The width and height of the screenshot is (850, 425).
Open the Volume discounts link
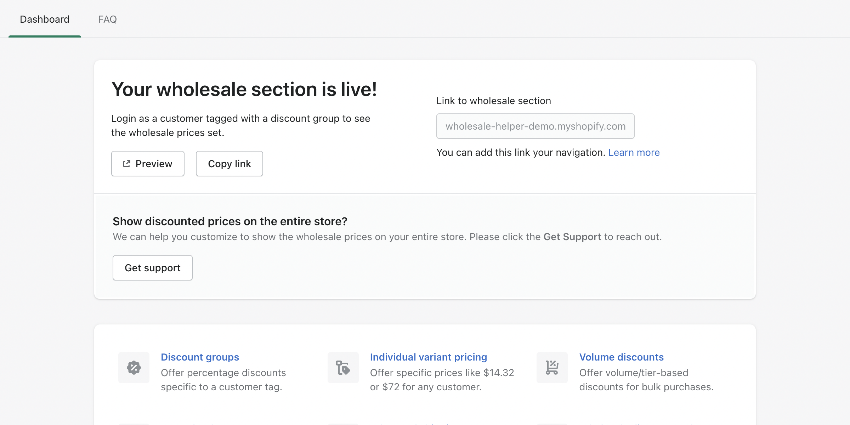pyautogui.click(x=622, y=357)
